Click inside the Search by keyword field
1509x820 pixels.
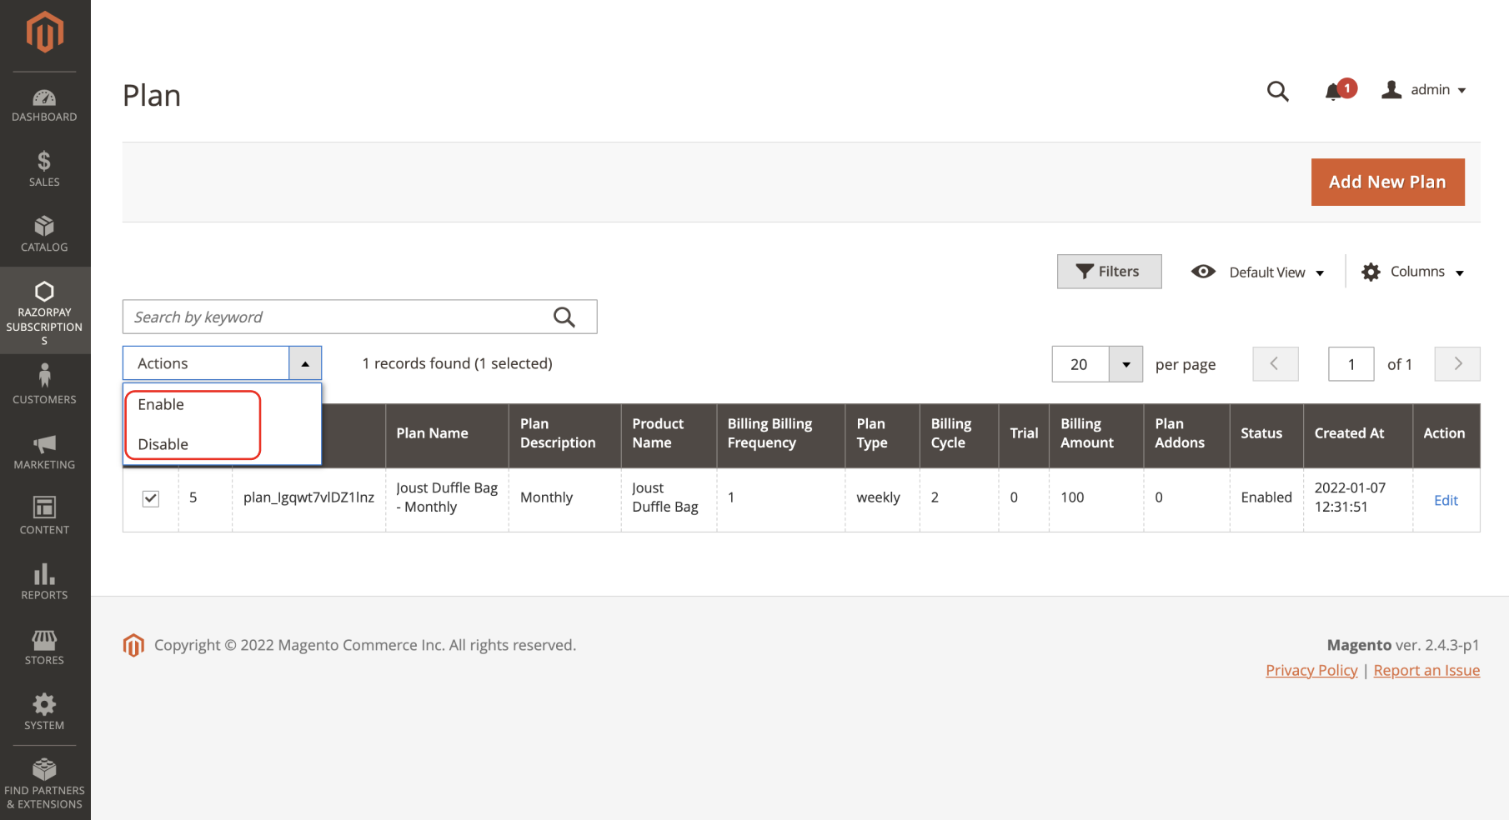click(x=333, y=317)
